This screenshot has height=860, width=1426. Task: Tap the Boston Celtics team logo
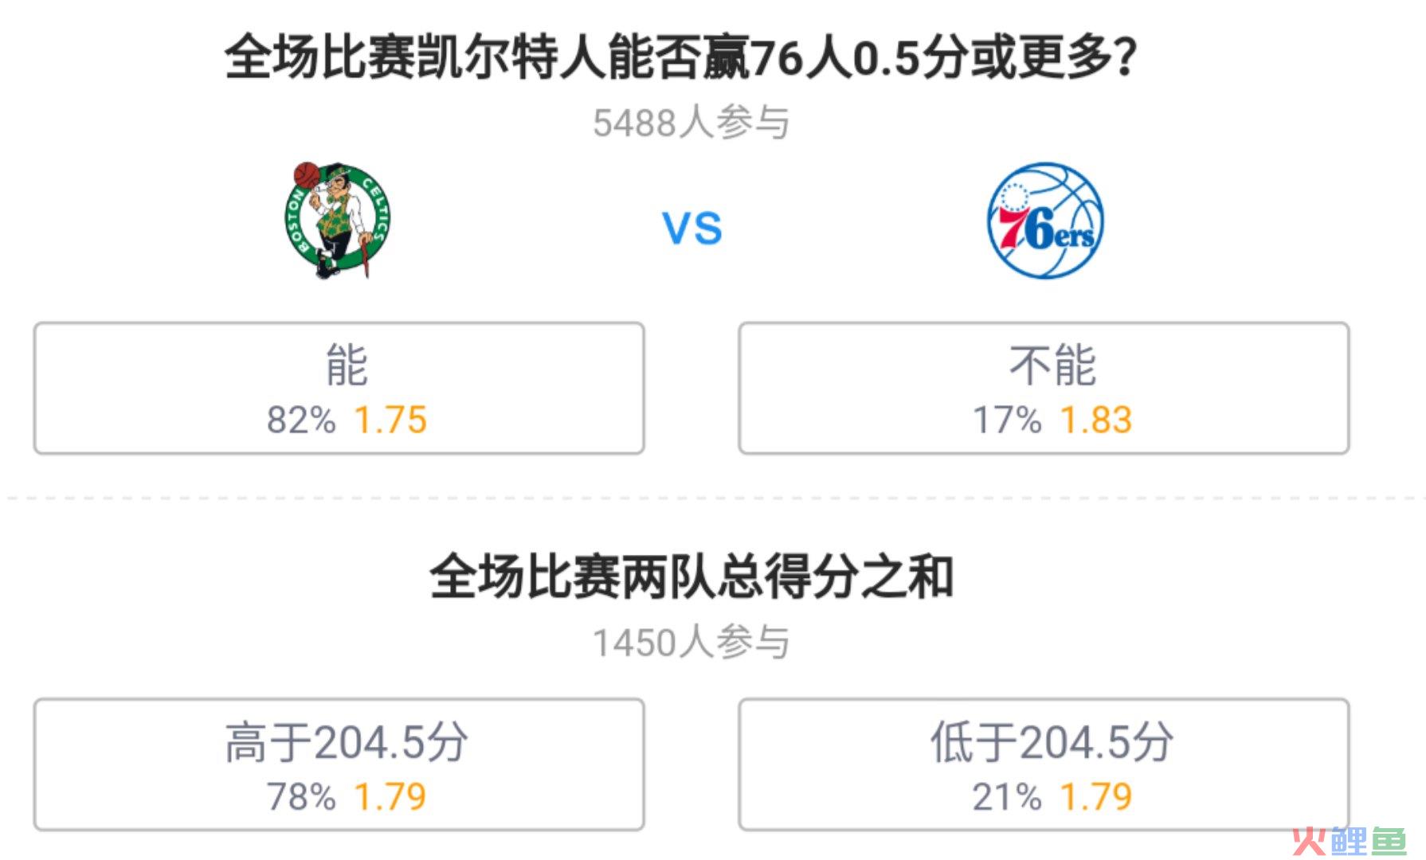tap(338, 220)
